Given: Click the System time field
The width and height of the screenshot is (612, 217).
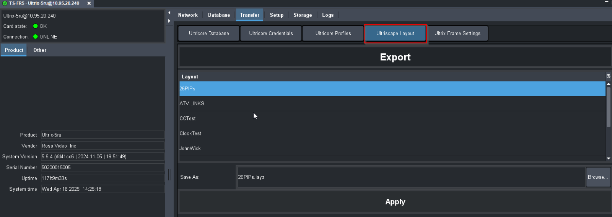Looking at the screenshot, I should 103,189.
